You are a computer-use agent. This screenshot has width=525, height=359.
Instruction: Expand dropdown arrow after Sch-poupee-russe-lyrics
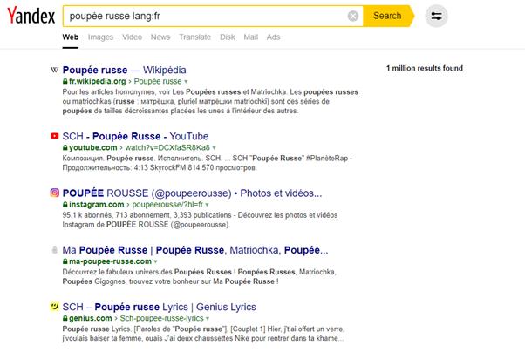208,319
